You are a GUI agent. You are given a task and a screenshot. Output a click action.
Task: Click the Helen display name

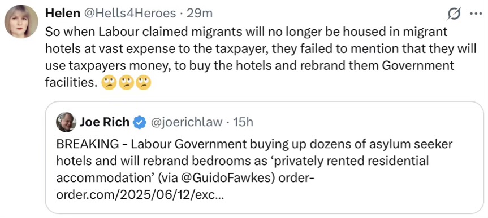[x=62, y=13]
